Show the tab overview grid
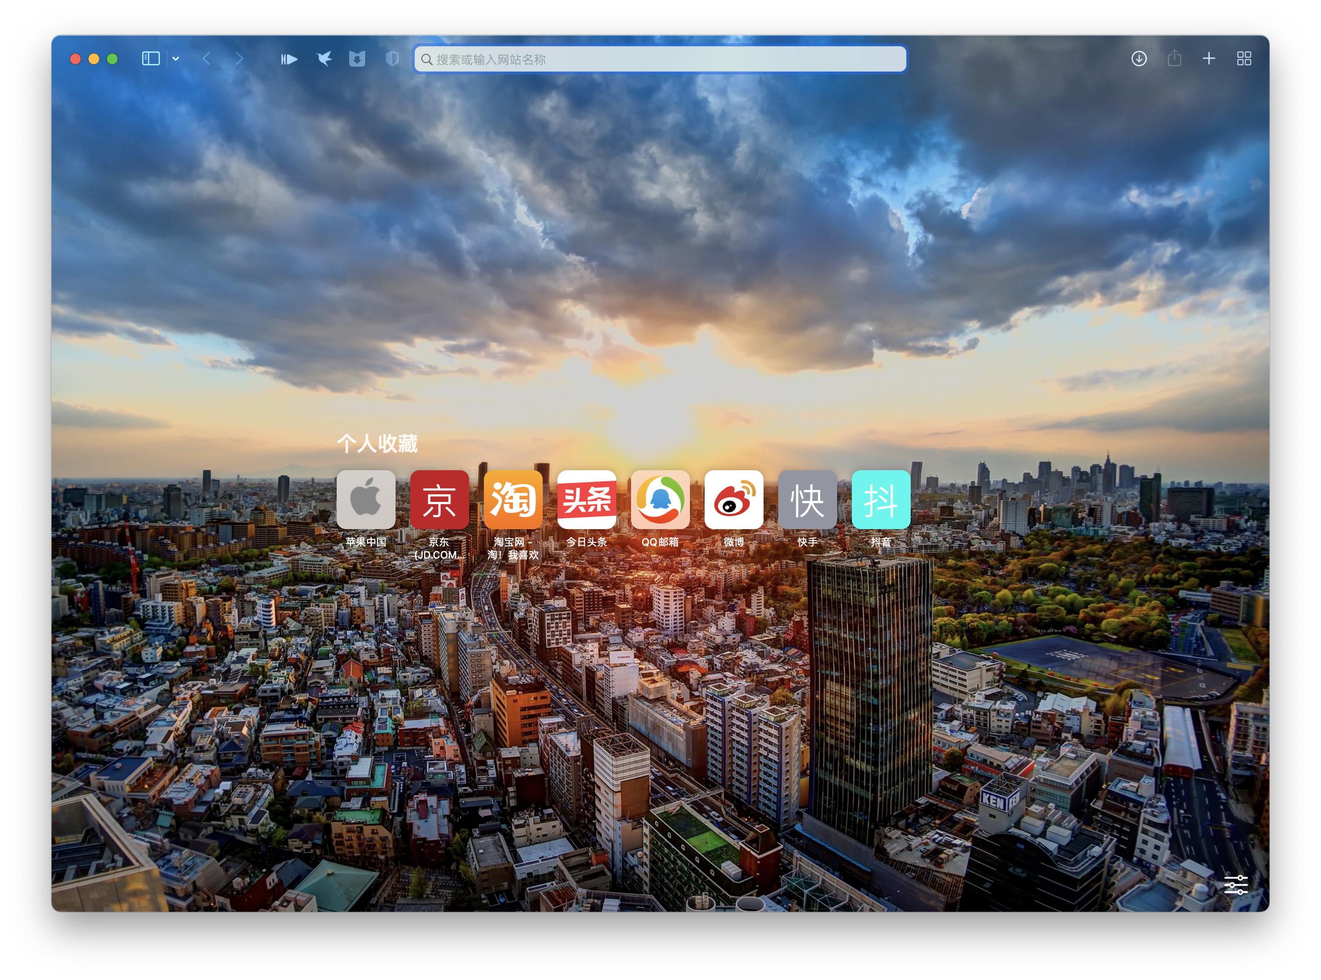1321x980 pixels. tap(1243, 59)
